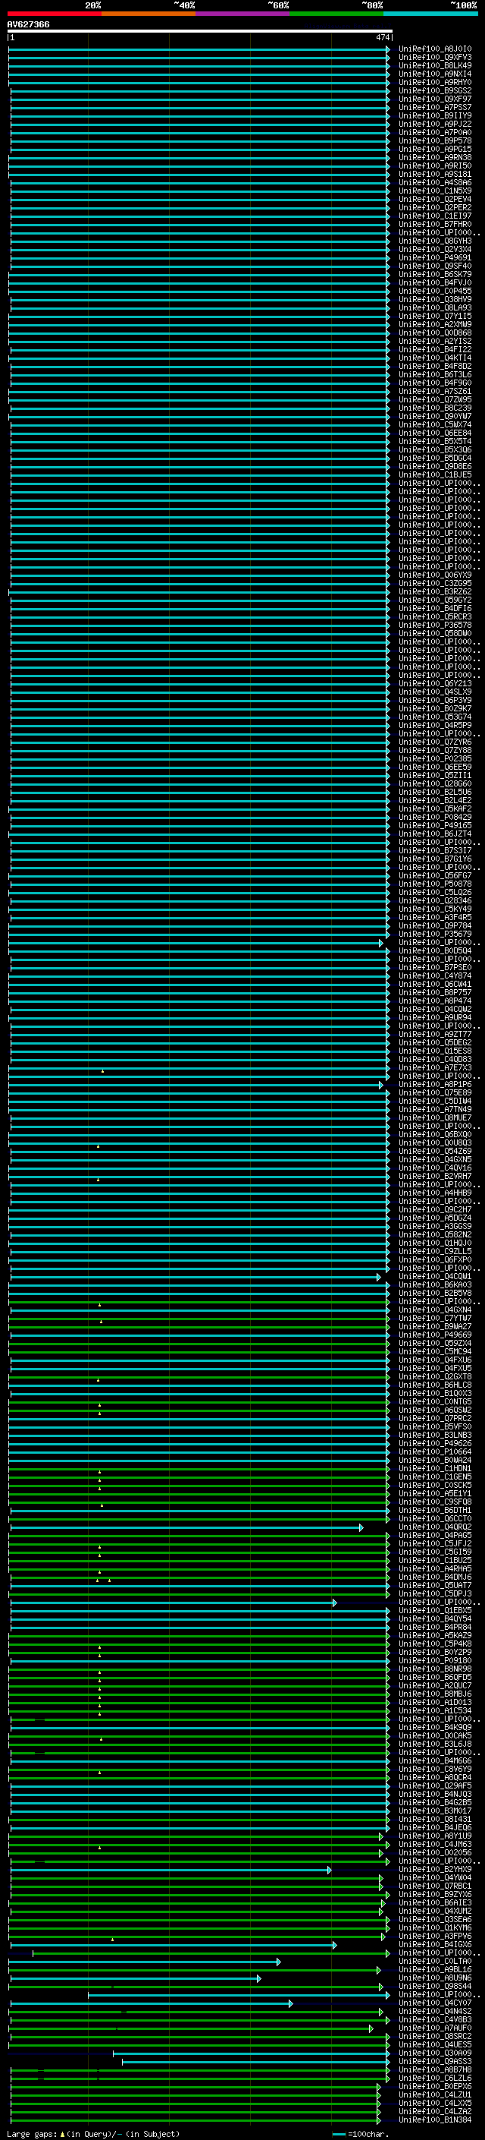The width and height of the screenshot is (485, 2140).
Task: Select the UniRef100_Q4PAG5 label
Action: click(x=435, y=1535)
